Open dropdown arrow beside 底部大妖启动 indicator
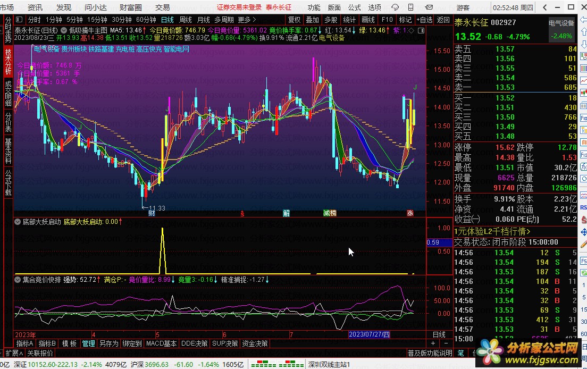Image resolution: width=587 pixels, height=369 pixels. tap(18, 222)
